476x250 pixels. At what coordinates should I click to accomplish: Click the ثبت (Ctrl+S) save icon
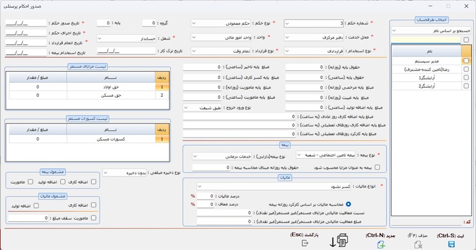click(451, 244)
